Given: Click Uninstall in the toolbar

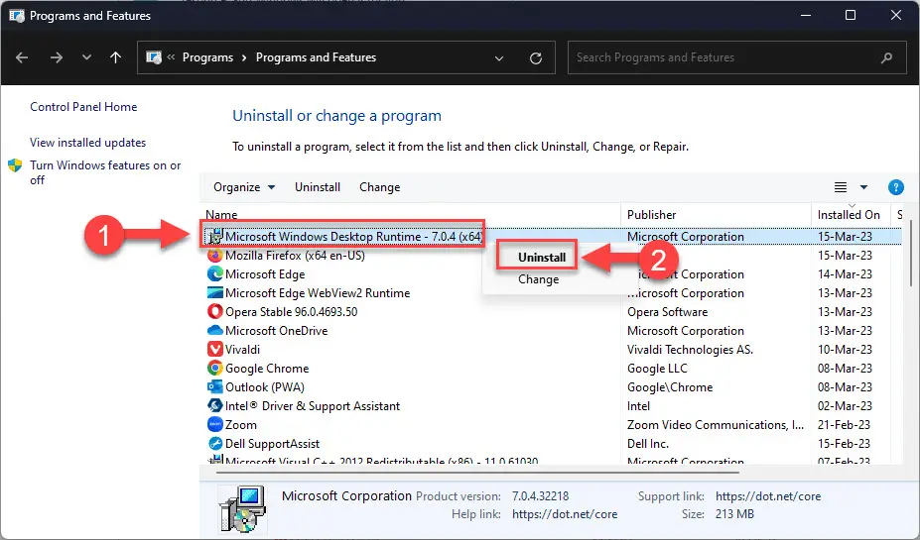Looking at the screenshot, I should coord(318,187).
